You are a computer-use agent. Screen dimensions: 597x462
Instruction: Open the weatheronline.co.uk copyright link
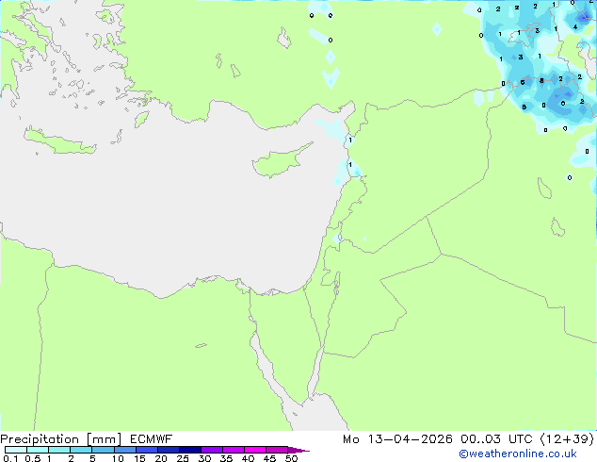518,454
